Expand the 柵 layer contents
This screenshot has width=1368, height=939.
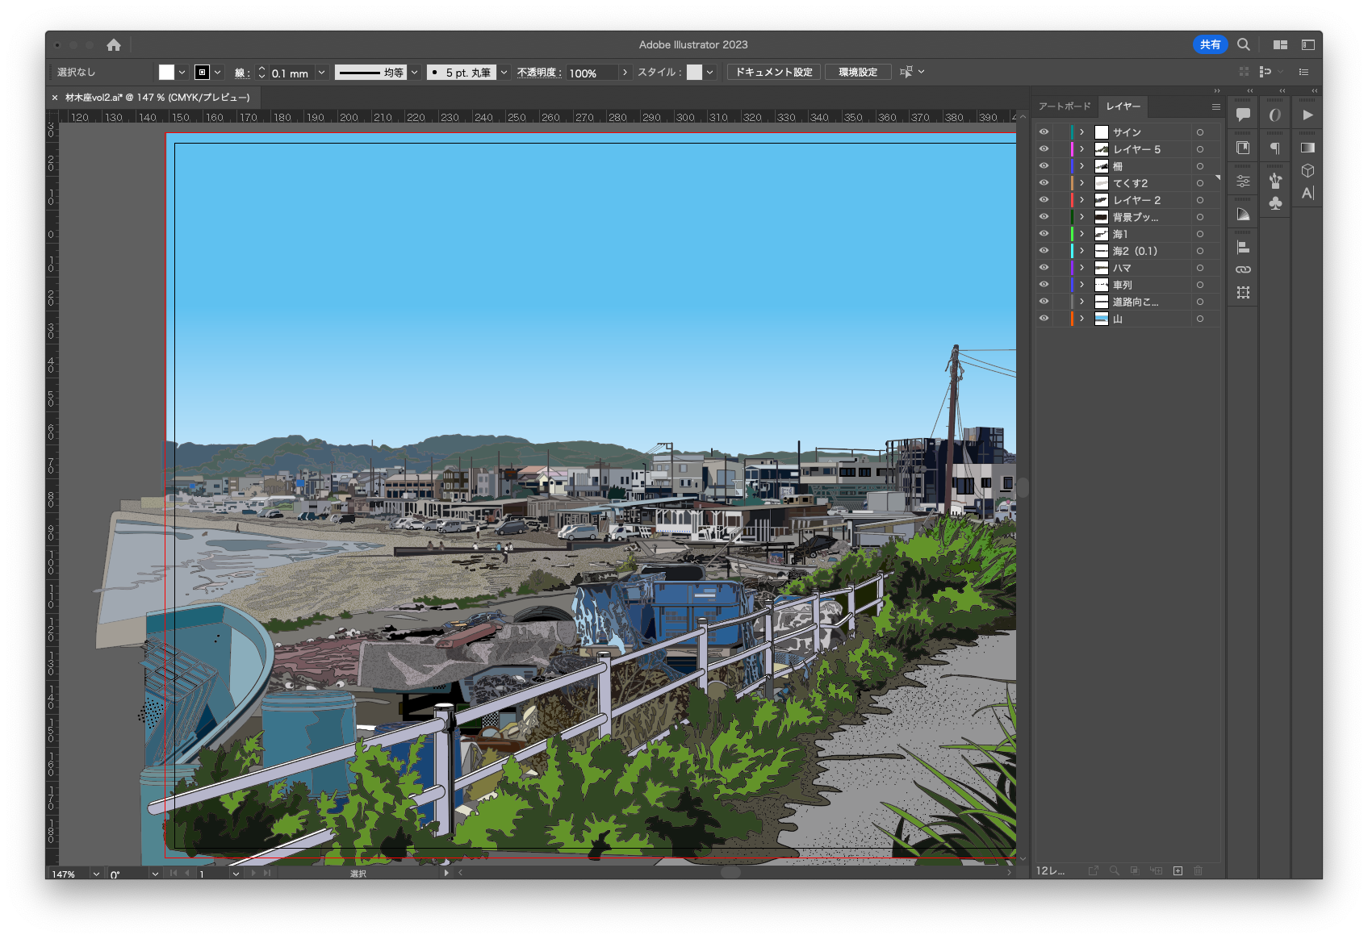pyautogui.click(x=1081, y=165)
